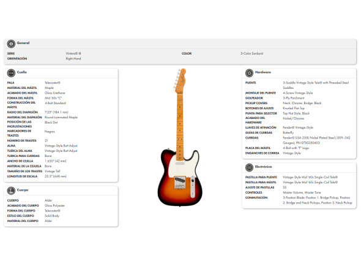Click the PASTILLA PARA MÁSTIL label
Viewport: 361px width, 266px height.
point(261,182)
